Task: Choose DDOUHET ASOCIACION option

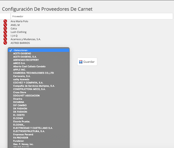Action: [38, 96]
